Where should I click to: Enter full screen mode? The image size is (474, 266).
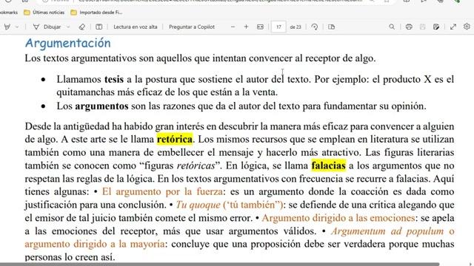click(453, 27)
